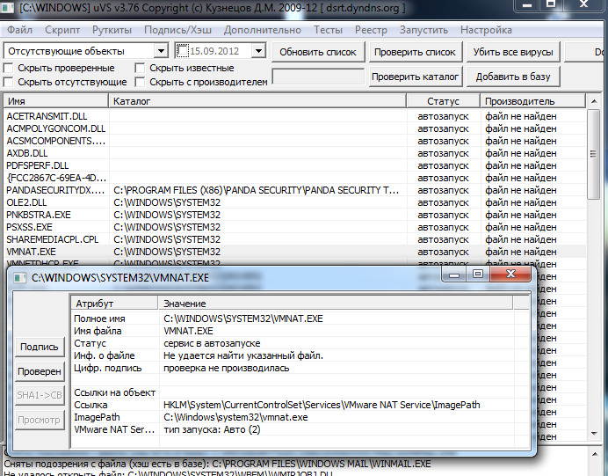Open the Настройка menu
This screenshot has height=476, width=608.
pos(486,30)
